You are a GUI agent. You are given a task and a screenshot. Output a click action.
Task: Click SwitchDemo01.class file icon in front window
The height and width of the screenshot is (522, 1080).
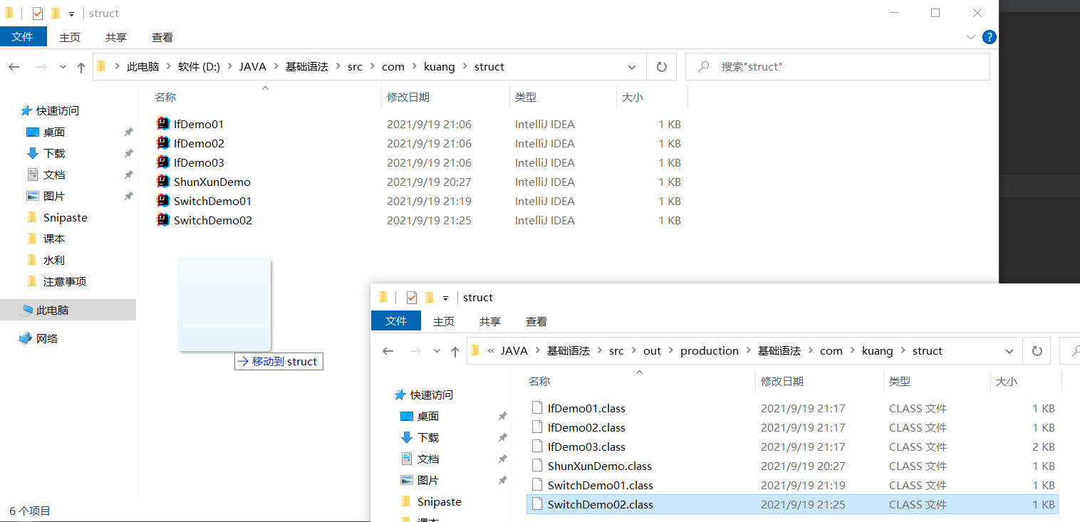tap(538, 485)
